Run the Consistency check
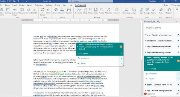The image size is (180, 97). click(126, 11)
